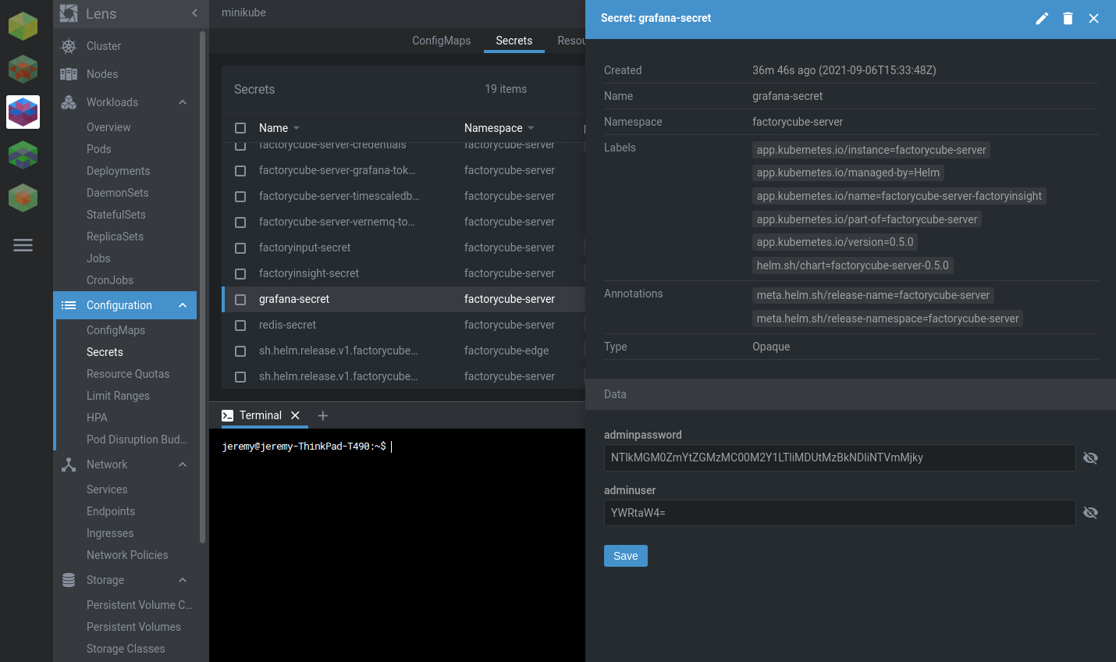The height and width of the screenshot is (662, 1116).
Task: Switch to the ConfigMaps tab
Action: pyautogui.click(x=441, y=41)
